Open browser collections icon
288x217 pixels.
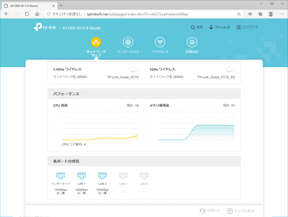pyautogui.click(x=260, y=14)
